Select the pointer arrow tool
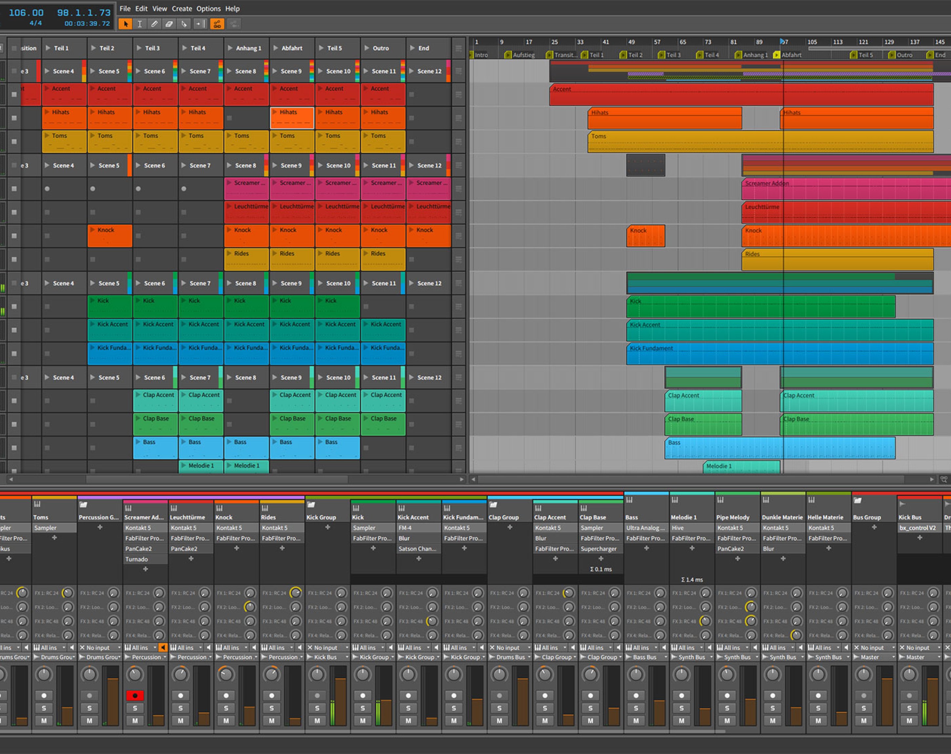The image size is (951, 754). click(125, 24)
